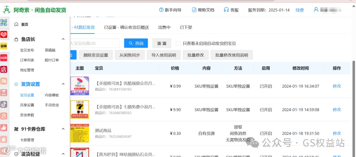Click the 批量修改 button
Screen dimensions: 356x157
click(195, 55)
